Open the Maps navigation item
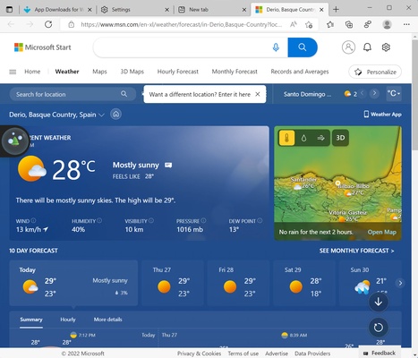This screenshot has height=358, width=418. 99,72
